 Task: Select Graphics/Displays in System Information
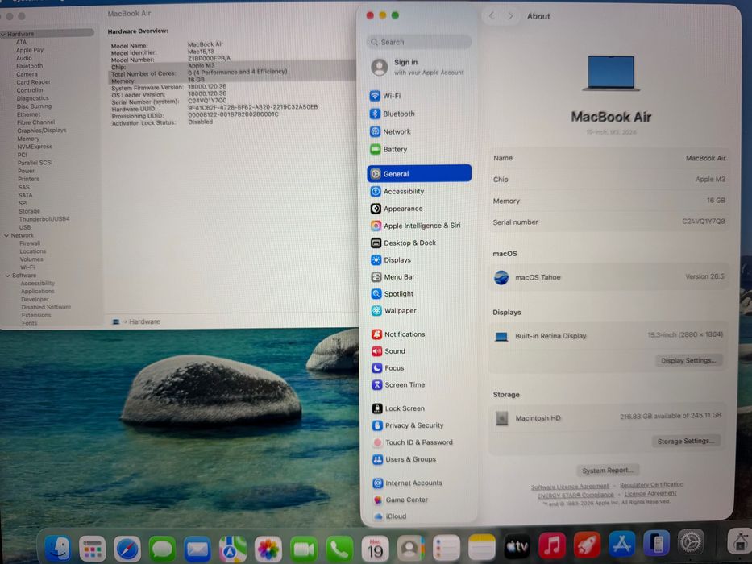click(x=42, y=131)
